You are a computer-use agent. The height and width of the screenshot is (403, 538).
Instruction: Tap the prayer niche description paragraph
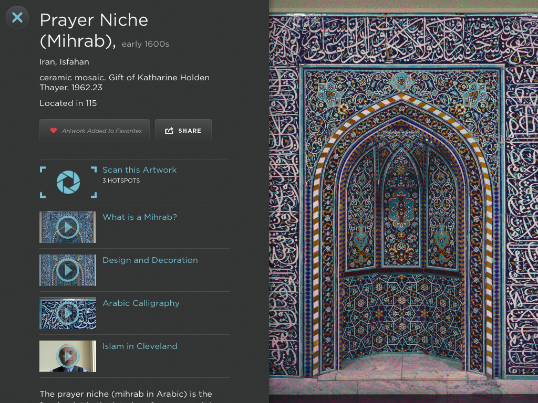coord(126,395)
